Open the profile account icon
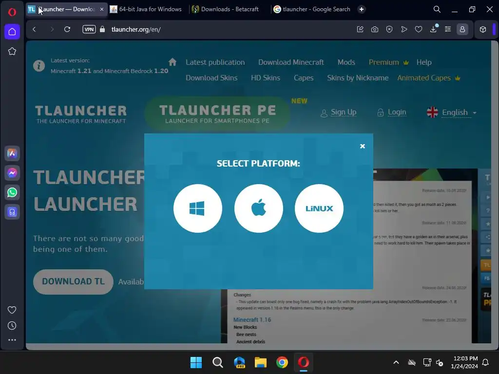 point(462,29)
